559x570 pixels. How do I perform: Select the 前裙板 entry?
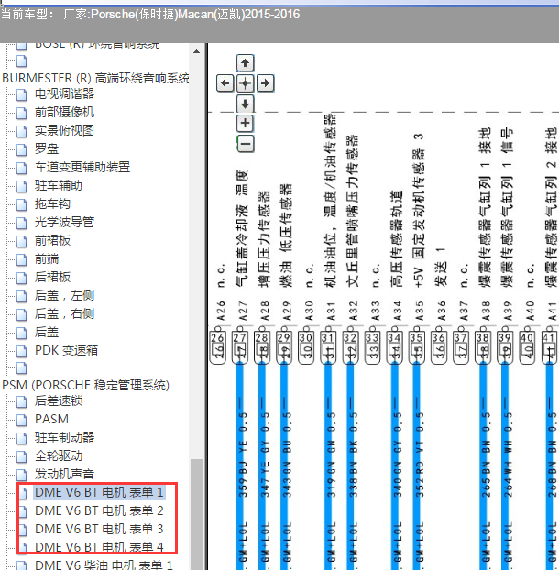tap(52, 240)
